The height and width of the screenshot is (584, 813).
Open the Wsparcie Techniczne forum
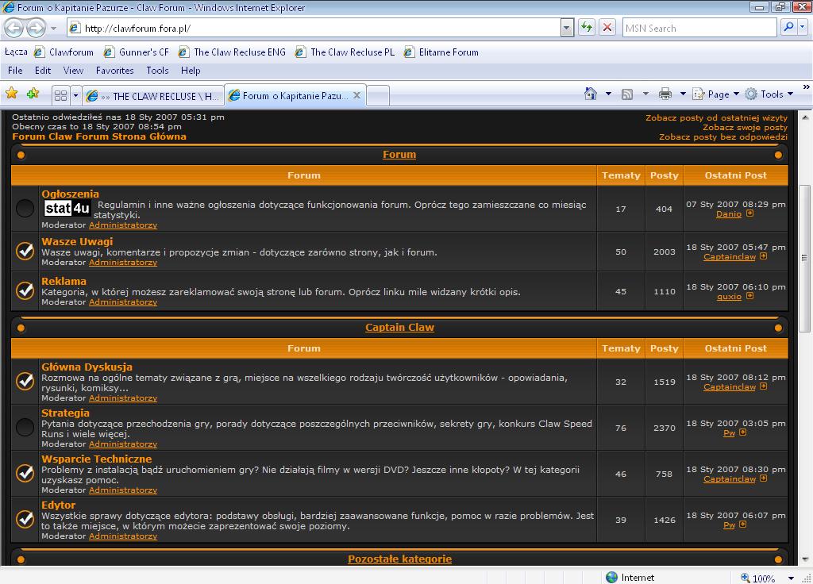click(x=96, y=459)
